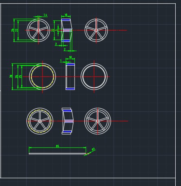Select the hub of the top-right spoked wheel
Viewport: 181px width, 186px height.
96,30
